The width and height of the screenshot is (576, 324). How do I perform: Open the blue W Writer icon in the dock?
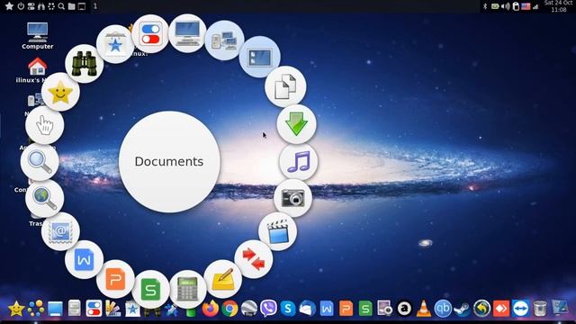(x=327, y=309)
